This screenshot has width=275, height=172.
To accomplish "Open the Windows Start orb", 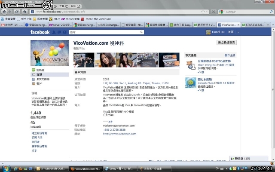I will (x=6, y=169).
